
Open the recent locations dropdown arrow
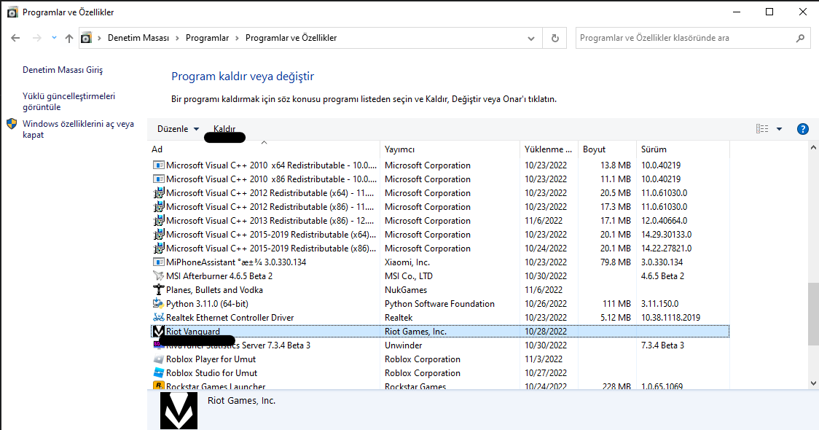(54, 38)
